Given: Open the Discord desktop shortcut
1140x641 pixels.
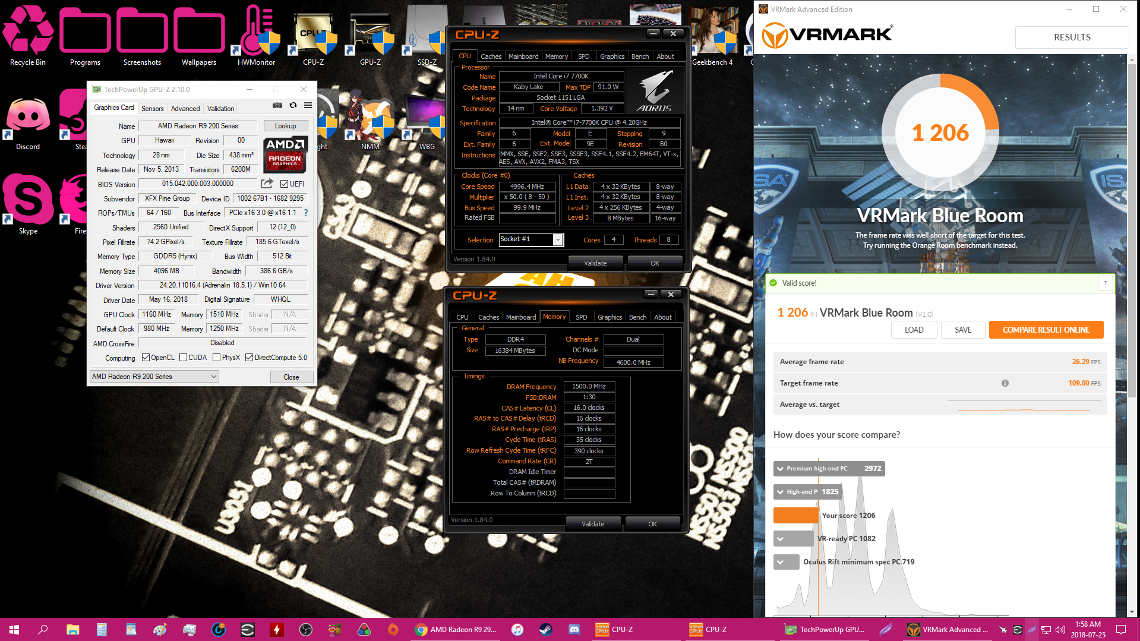Looking at the screenshot, I should 28,122.
